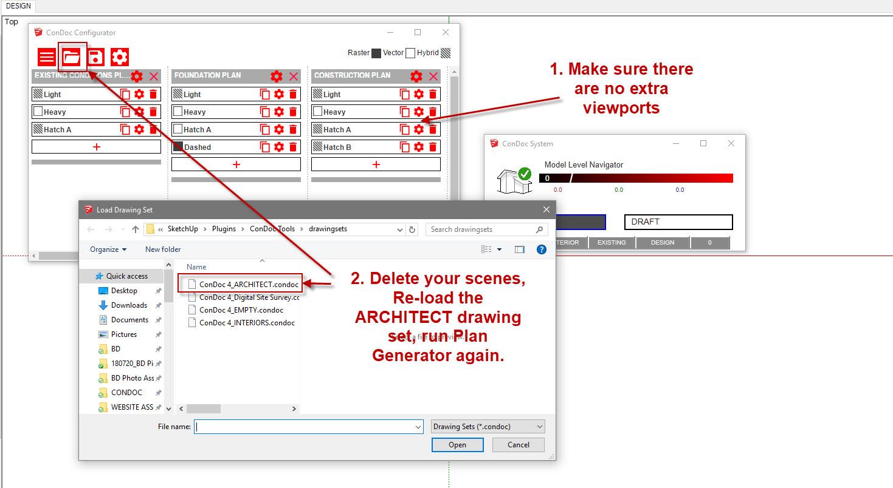
Task: Select the EXISTING tab in ConDoc System
Action: (612, 243)
